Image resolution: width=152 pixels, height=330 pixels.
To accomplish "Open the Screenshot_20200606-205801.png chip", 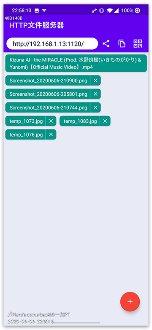I will tap(48, 94).
